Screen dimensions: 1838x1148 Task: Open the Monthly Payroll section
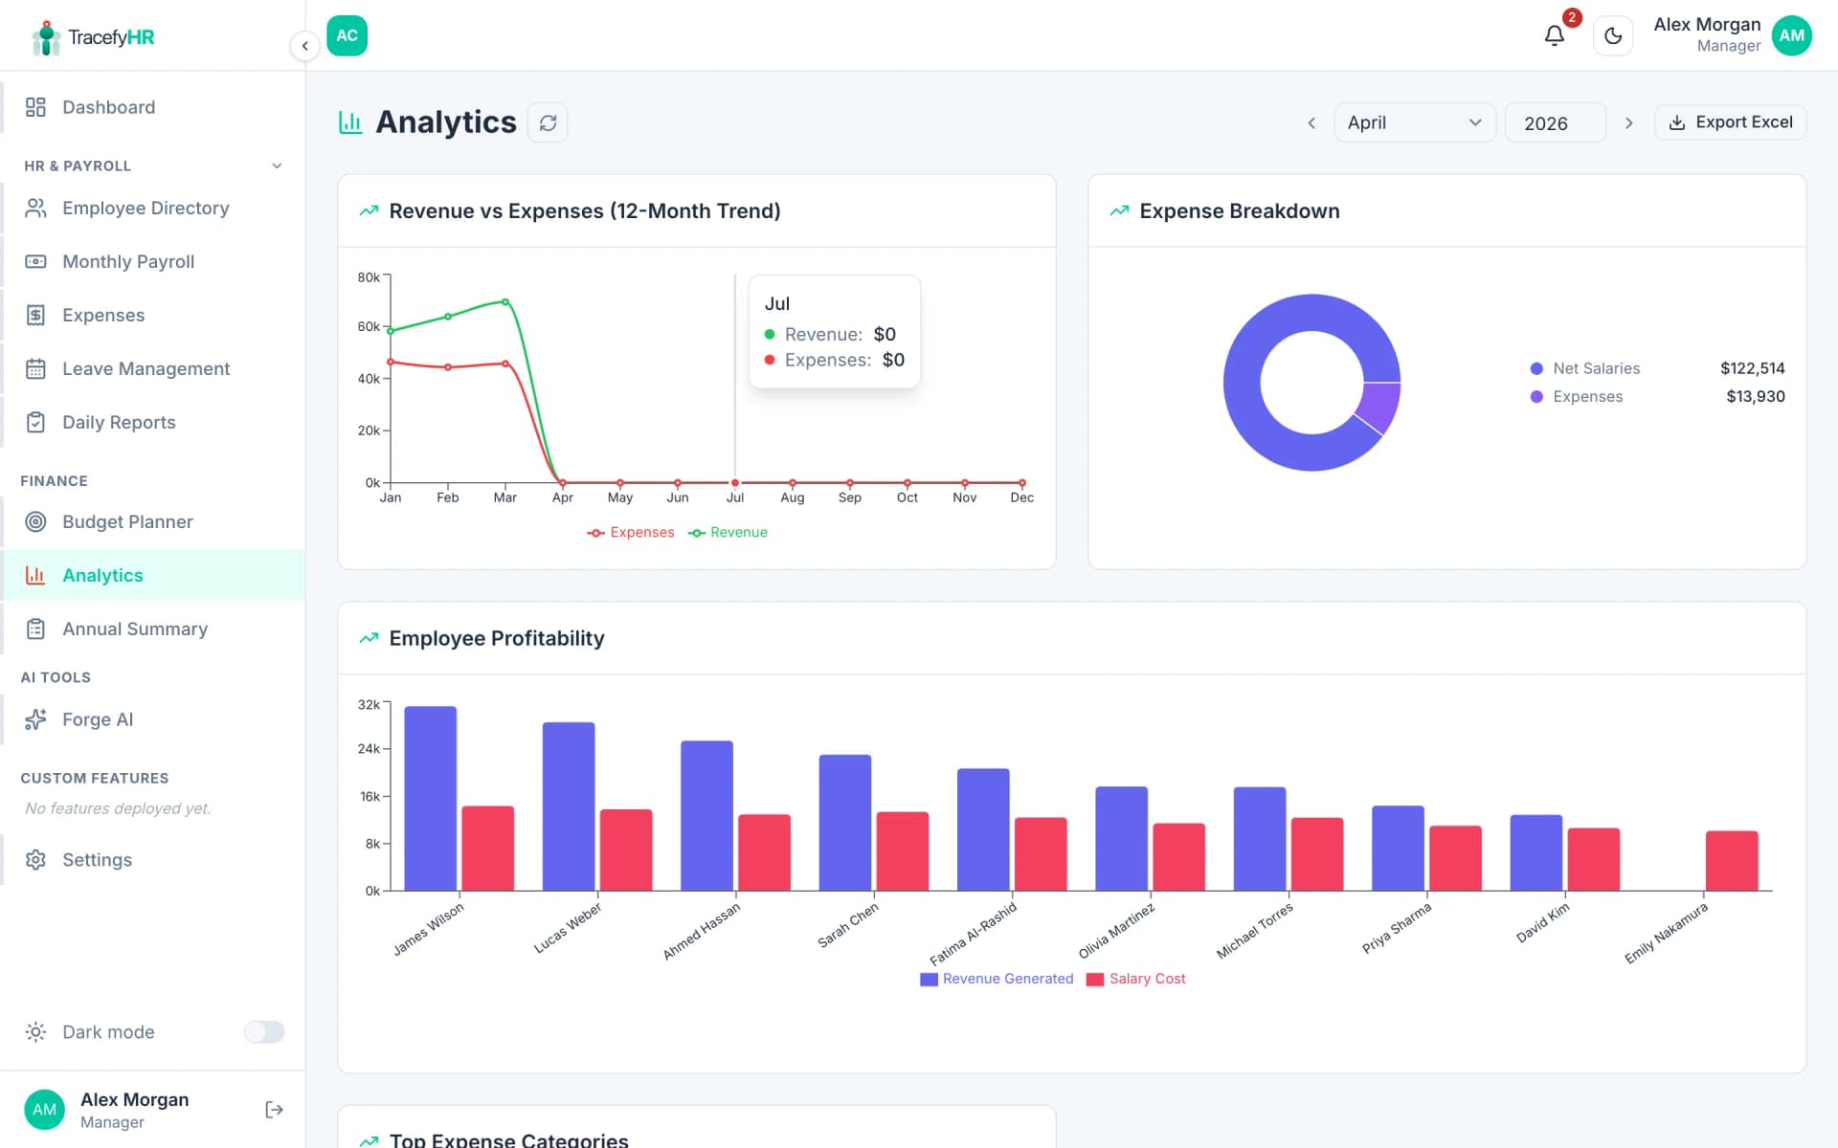coord(129,261)
